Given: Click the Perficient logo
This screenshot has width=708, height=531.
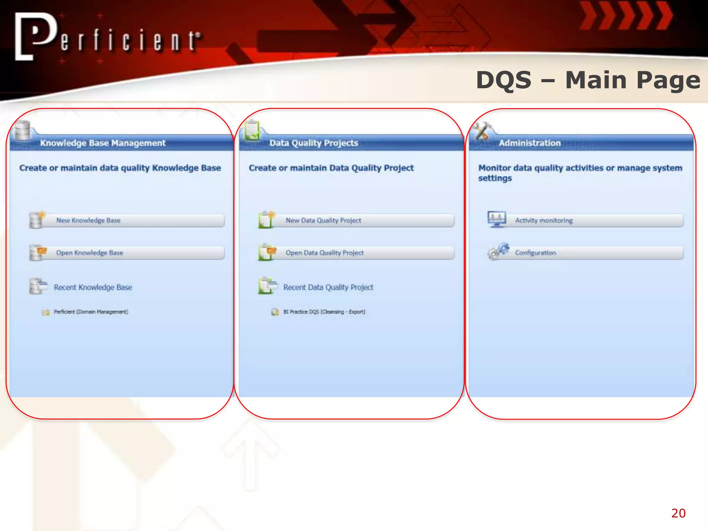Looking at the screenshot, I should [x=108, y=37].
